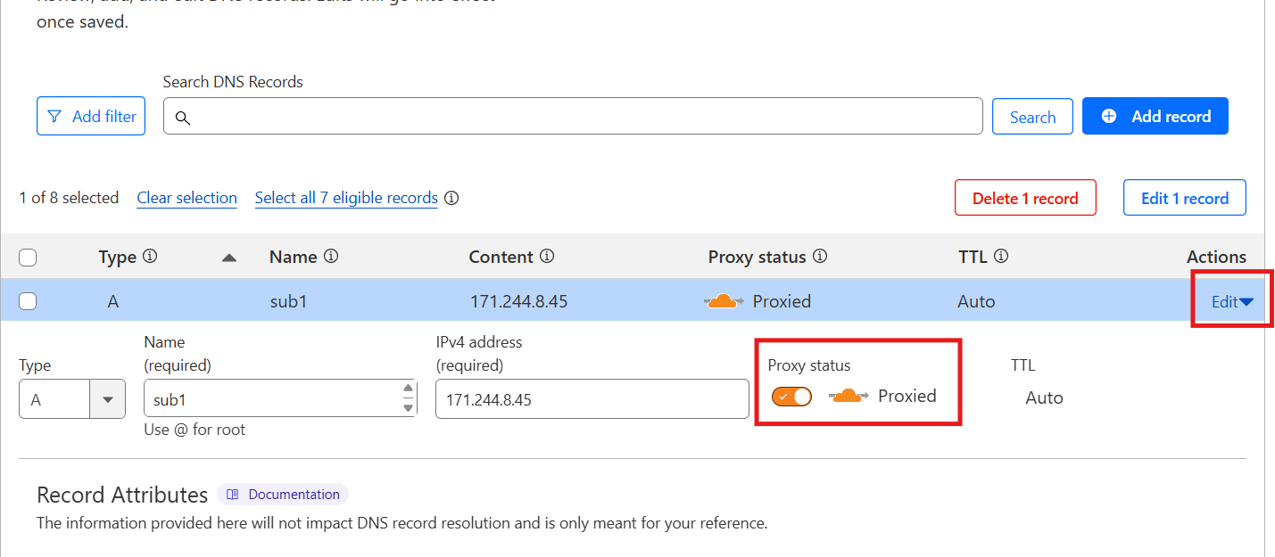Viewport: 1275px width, 557px height.
Task: Click the TTL column info icon
Action: click(1001, 257)
